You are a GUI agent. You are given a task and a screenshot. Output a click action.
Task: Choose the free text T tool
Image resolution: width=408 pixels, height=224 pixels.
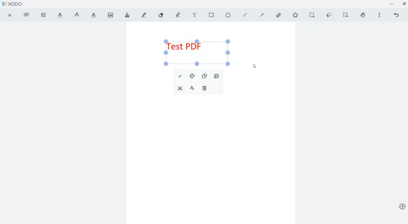194,15
